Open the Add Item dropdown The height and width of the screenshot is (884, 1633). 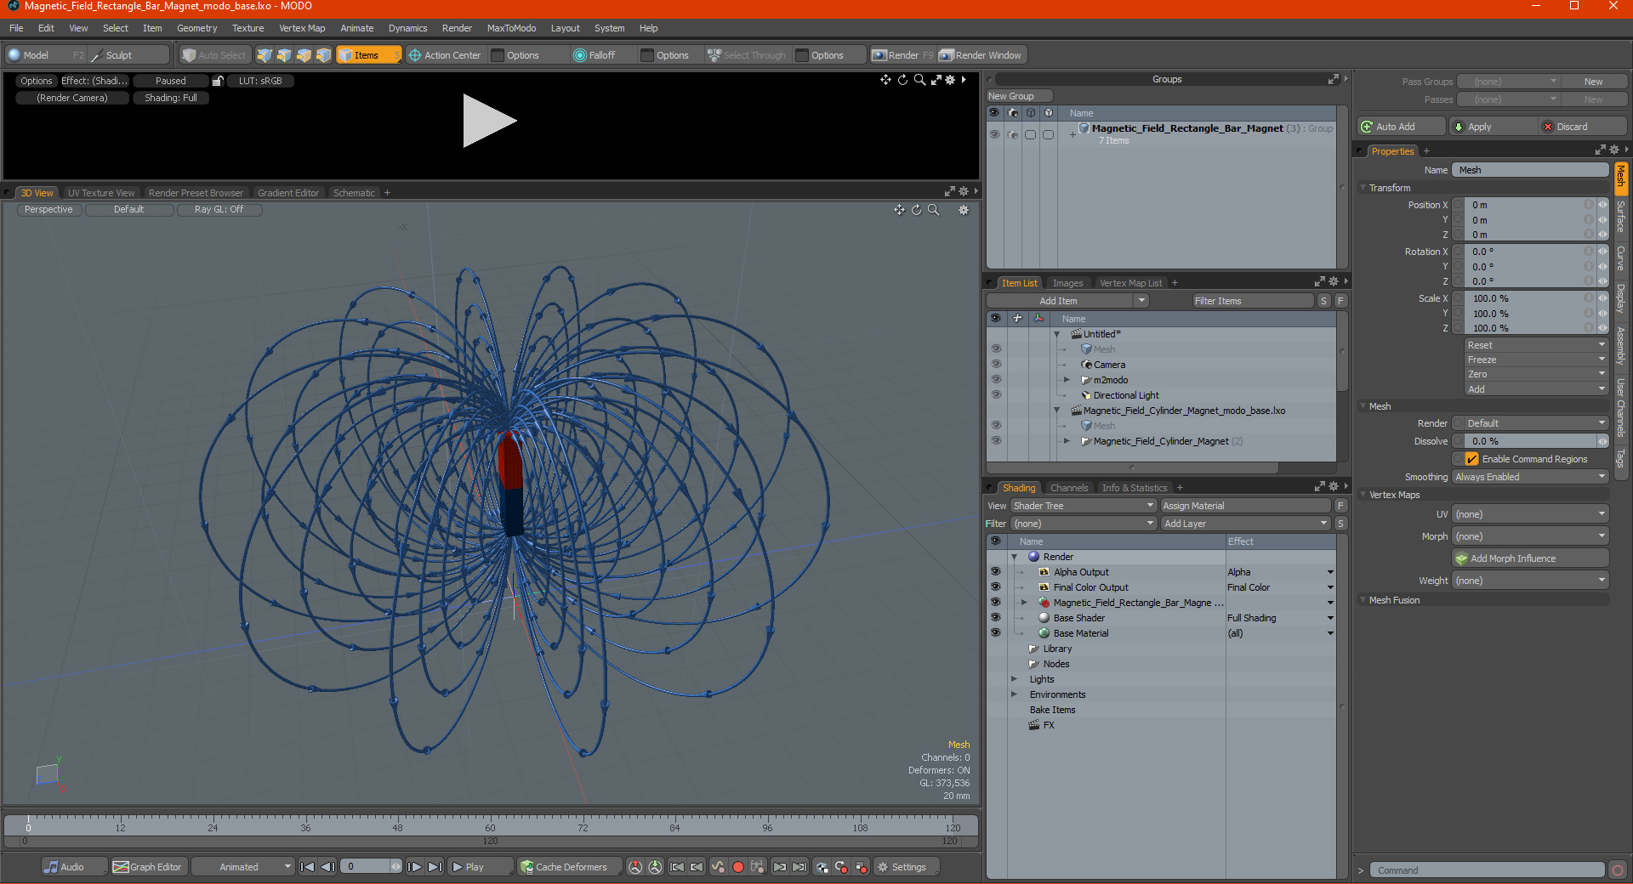[1067, 301]
